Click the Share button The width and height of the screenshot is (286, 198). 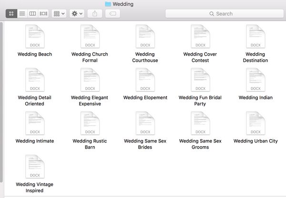coord(95,14)
